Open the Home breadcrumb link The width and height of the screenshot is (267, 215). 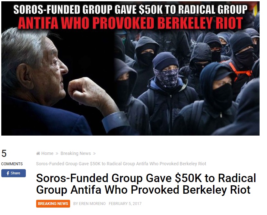coord(47,153)
